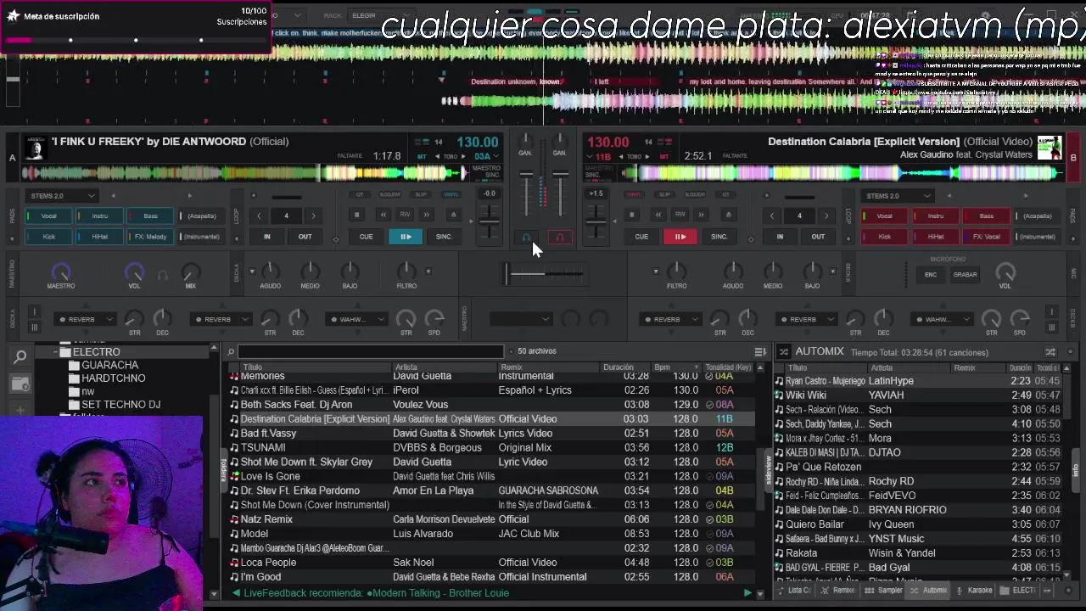
Task: Toggle deck B red play/pause button
Action: click(680, 237)
